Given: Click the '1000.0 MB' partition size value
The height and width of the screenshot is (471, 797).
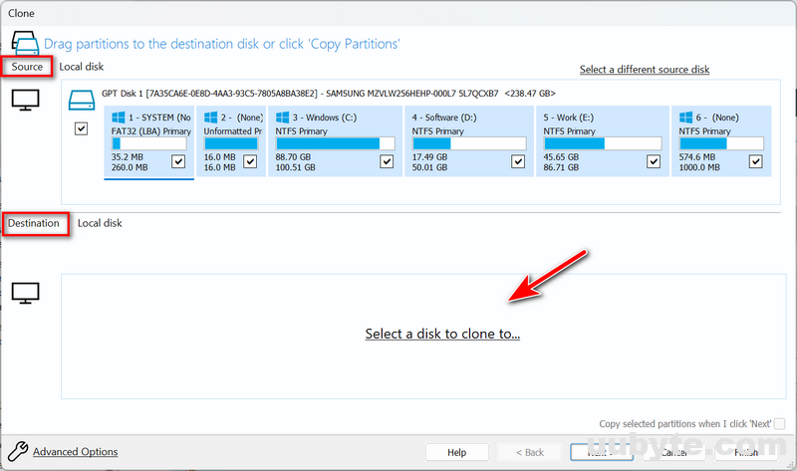Looking at the screenshot, I should pyautogui.click(x=699, y=167).
